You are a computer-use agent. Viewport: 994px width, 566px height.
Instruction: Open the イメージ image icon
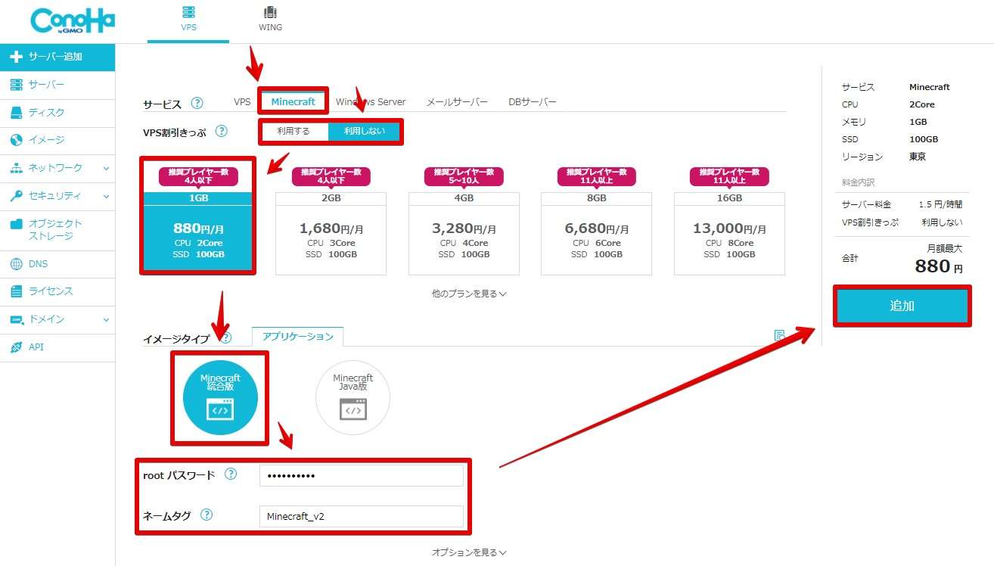click(x=16, y=140)
